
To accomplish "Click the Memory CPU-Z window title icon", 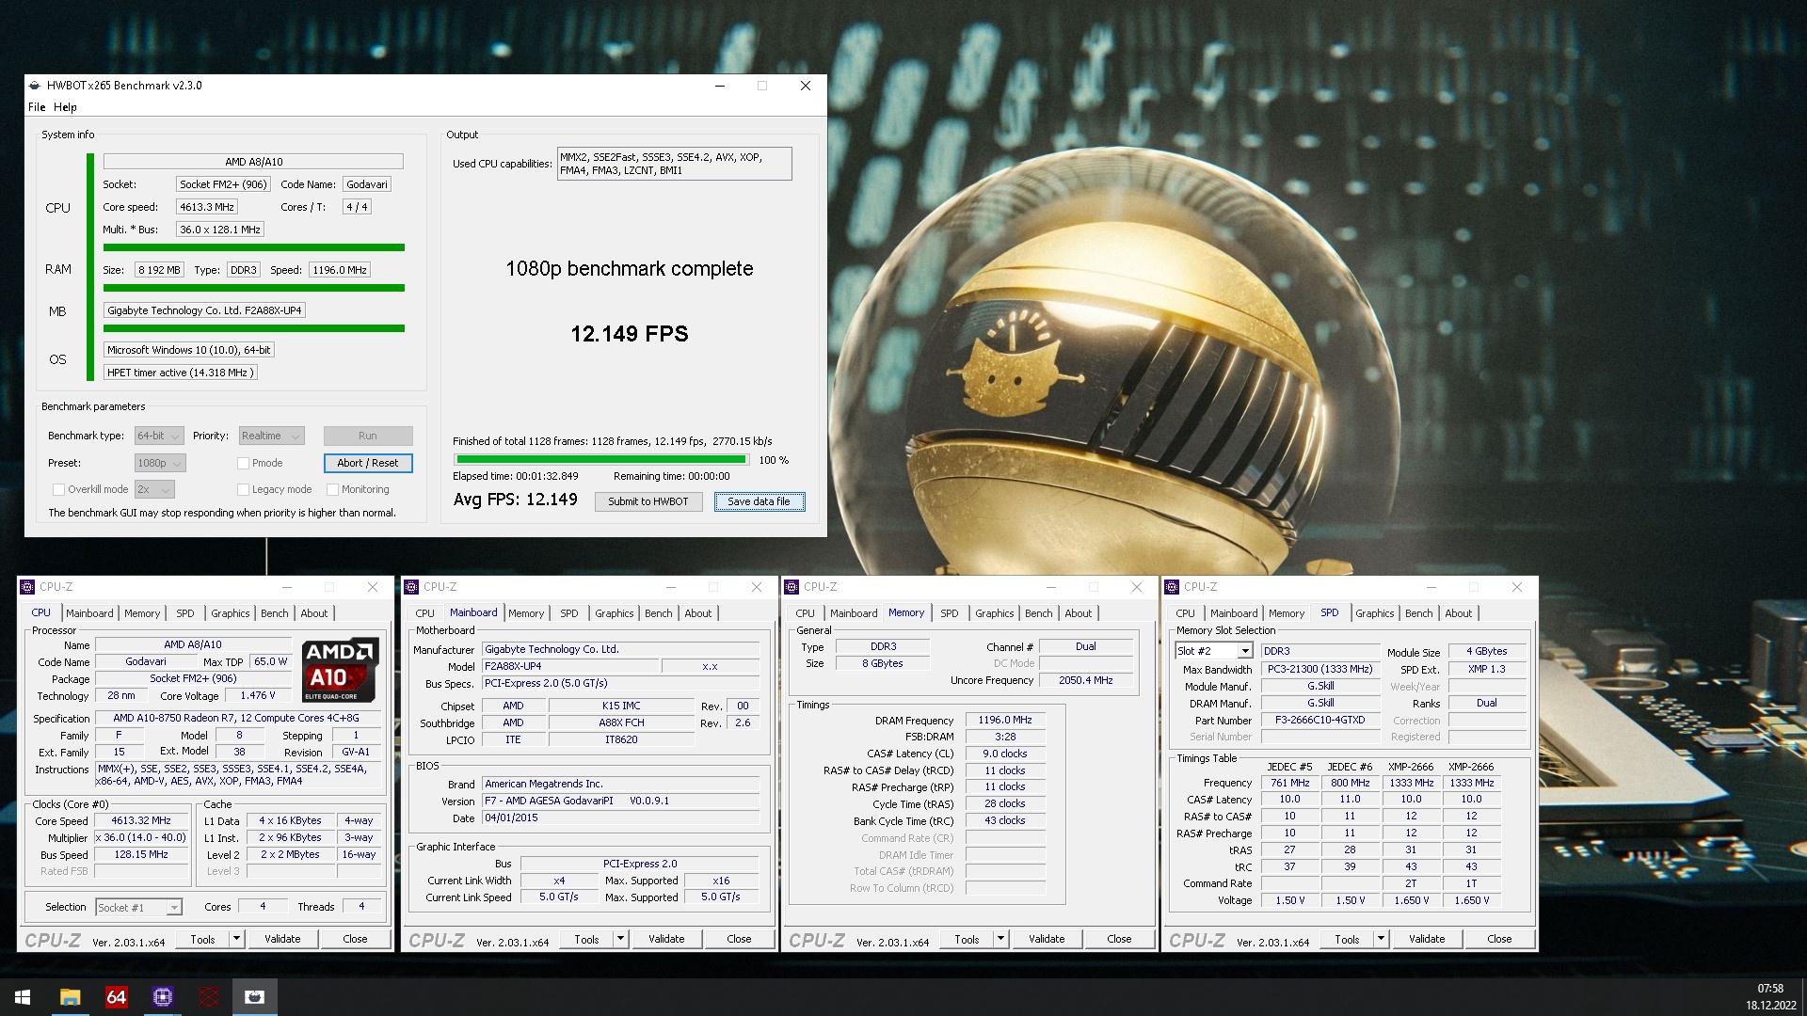I will point(792,586).
